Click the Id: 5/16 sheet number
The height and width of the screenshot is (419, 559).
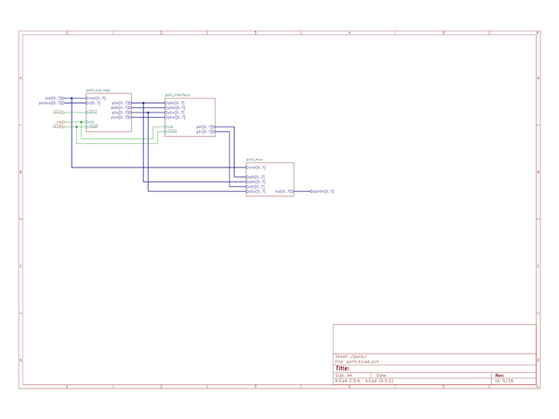(504, 381)
